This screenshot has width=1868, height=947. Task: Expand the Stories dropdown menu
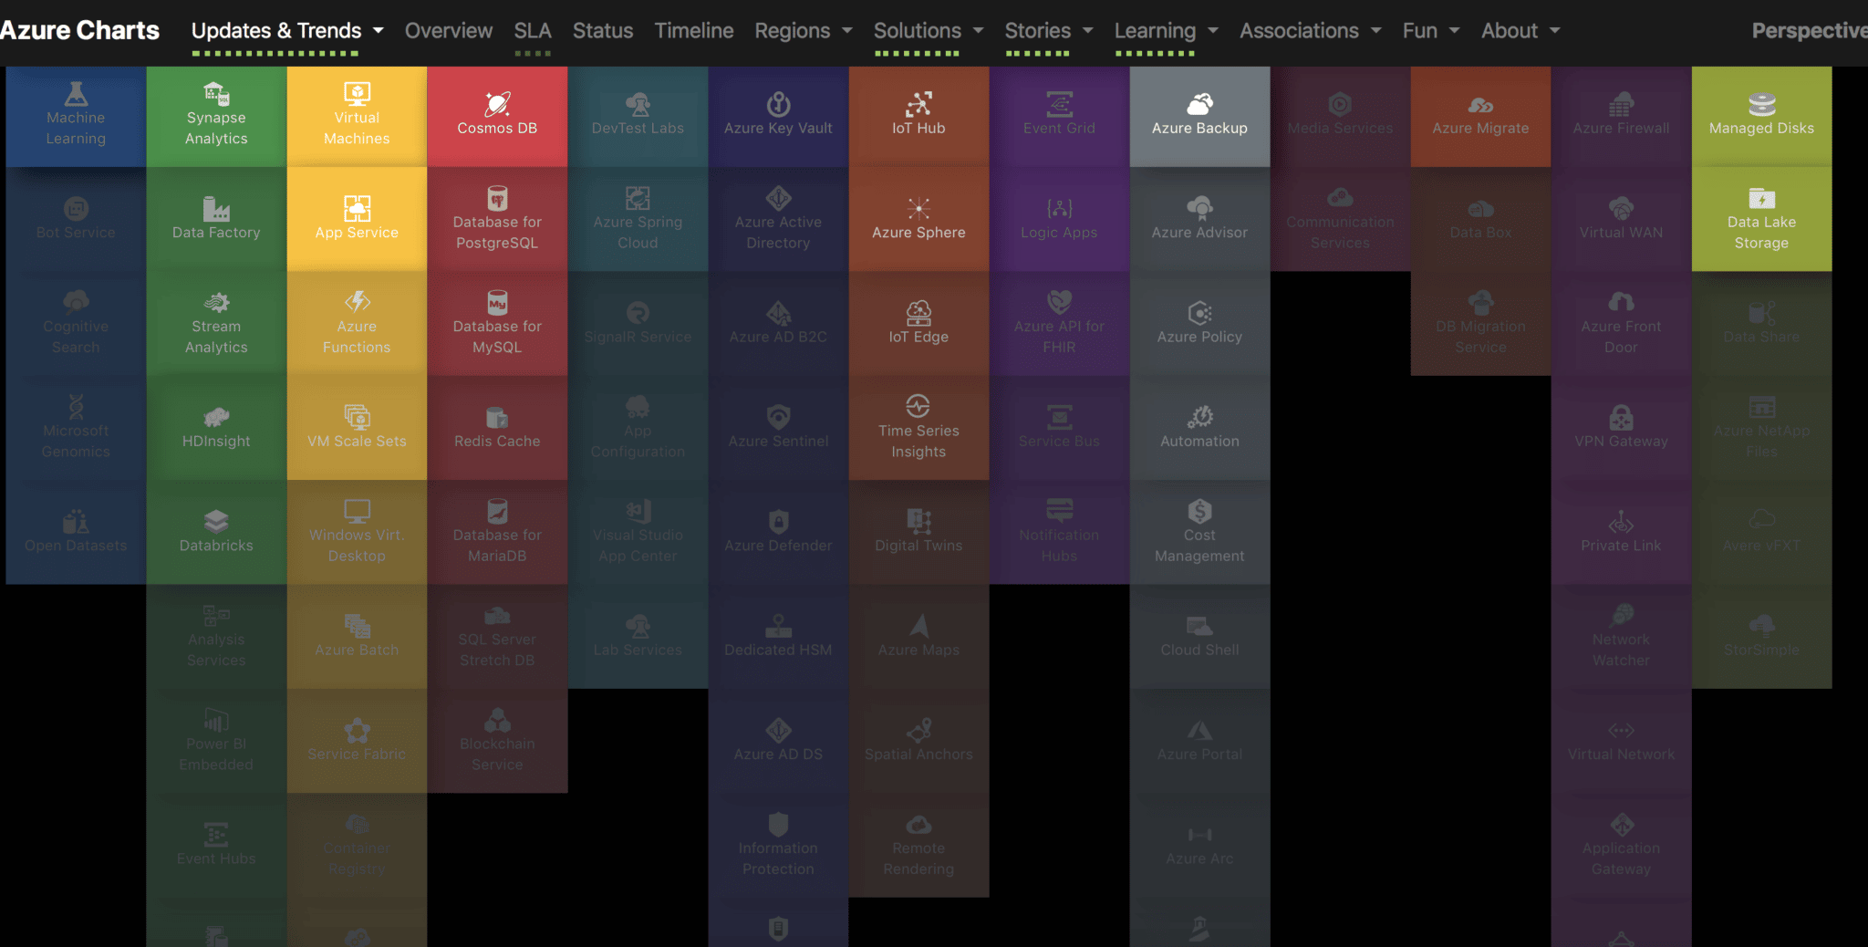coord(1049,31)
